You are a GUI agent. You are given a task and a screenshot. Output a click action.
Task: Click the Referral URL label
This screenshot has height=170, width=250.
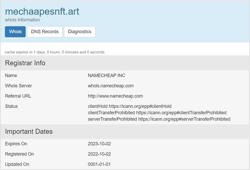click(x=18, y=96)
